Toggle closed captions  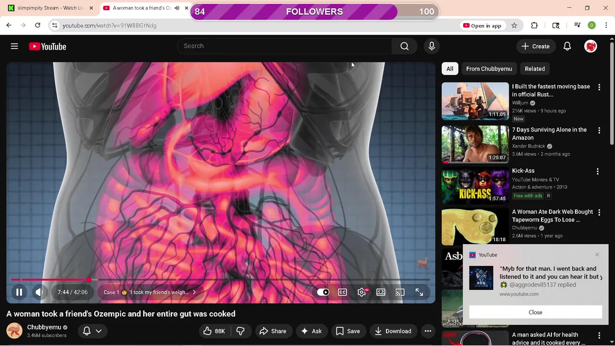click(x=343, y=292)
